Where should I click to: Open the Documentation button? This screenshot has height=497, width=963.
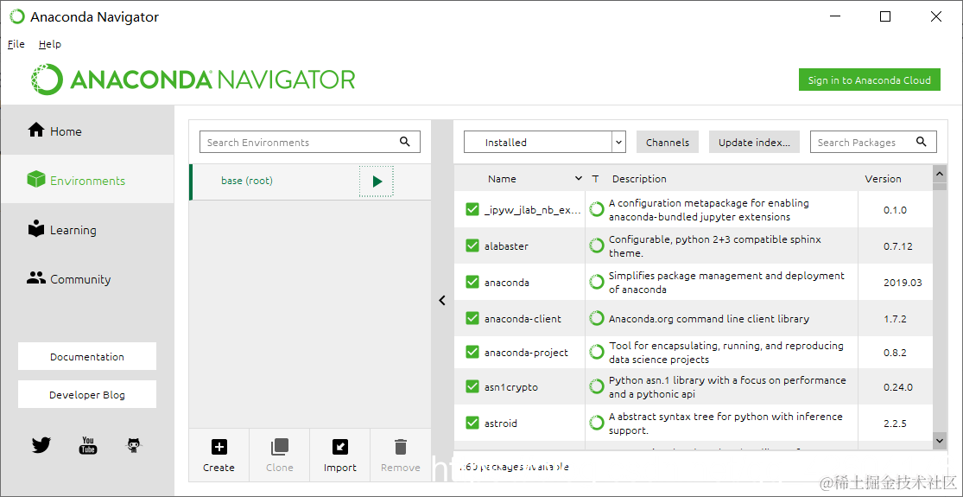pyautogui.click(x=87, y=356)
